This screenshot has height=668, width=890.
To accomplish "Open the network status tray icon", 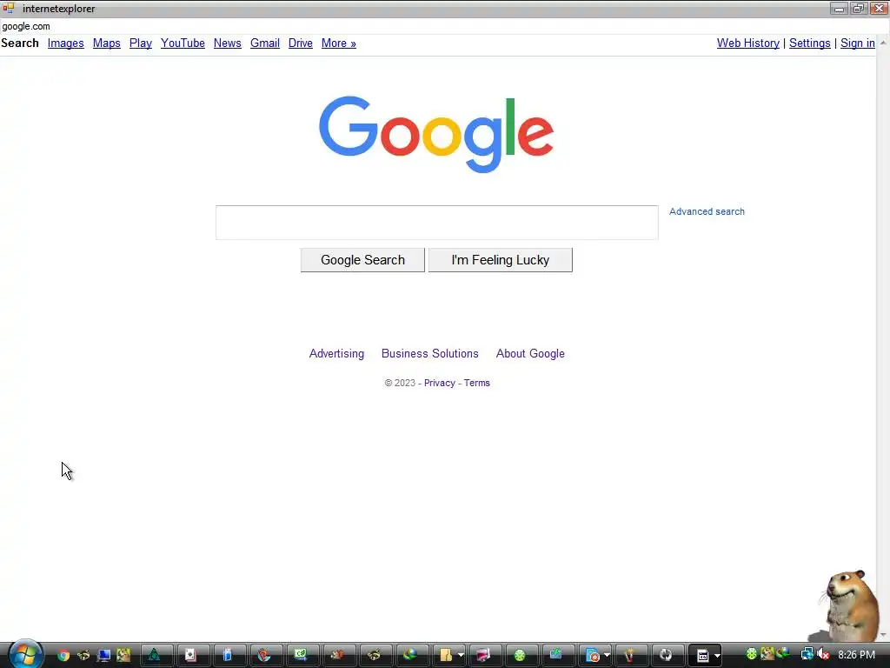I will (807, 654).
